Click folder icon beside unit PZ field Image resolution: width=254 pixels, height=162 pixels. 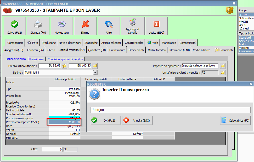tap(223, 73)
